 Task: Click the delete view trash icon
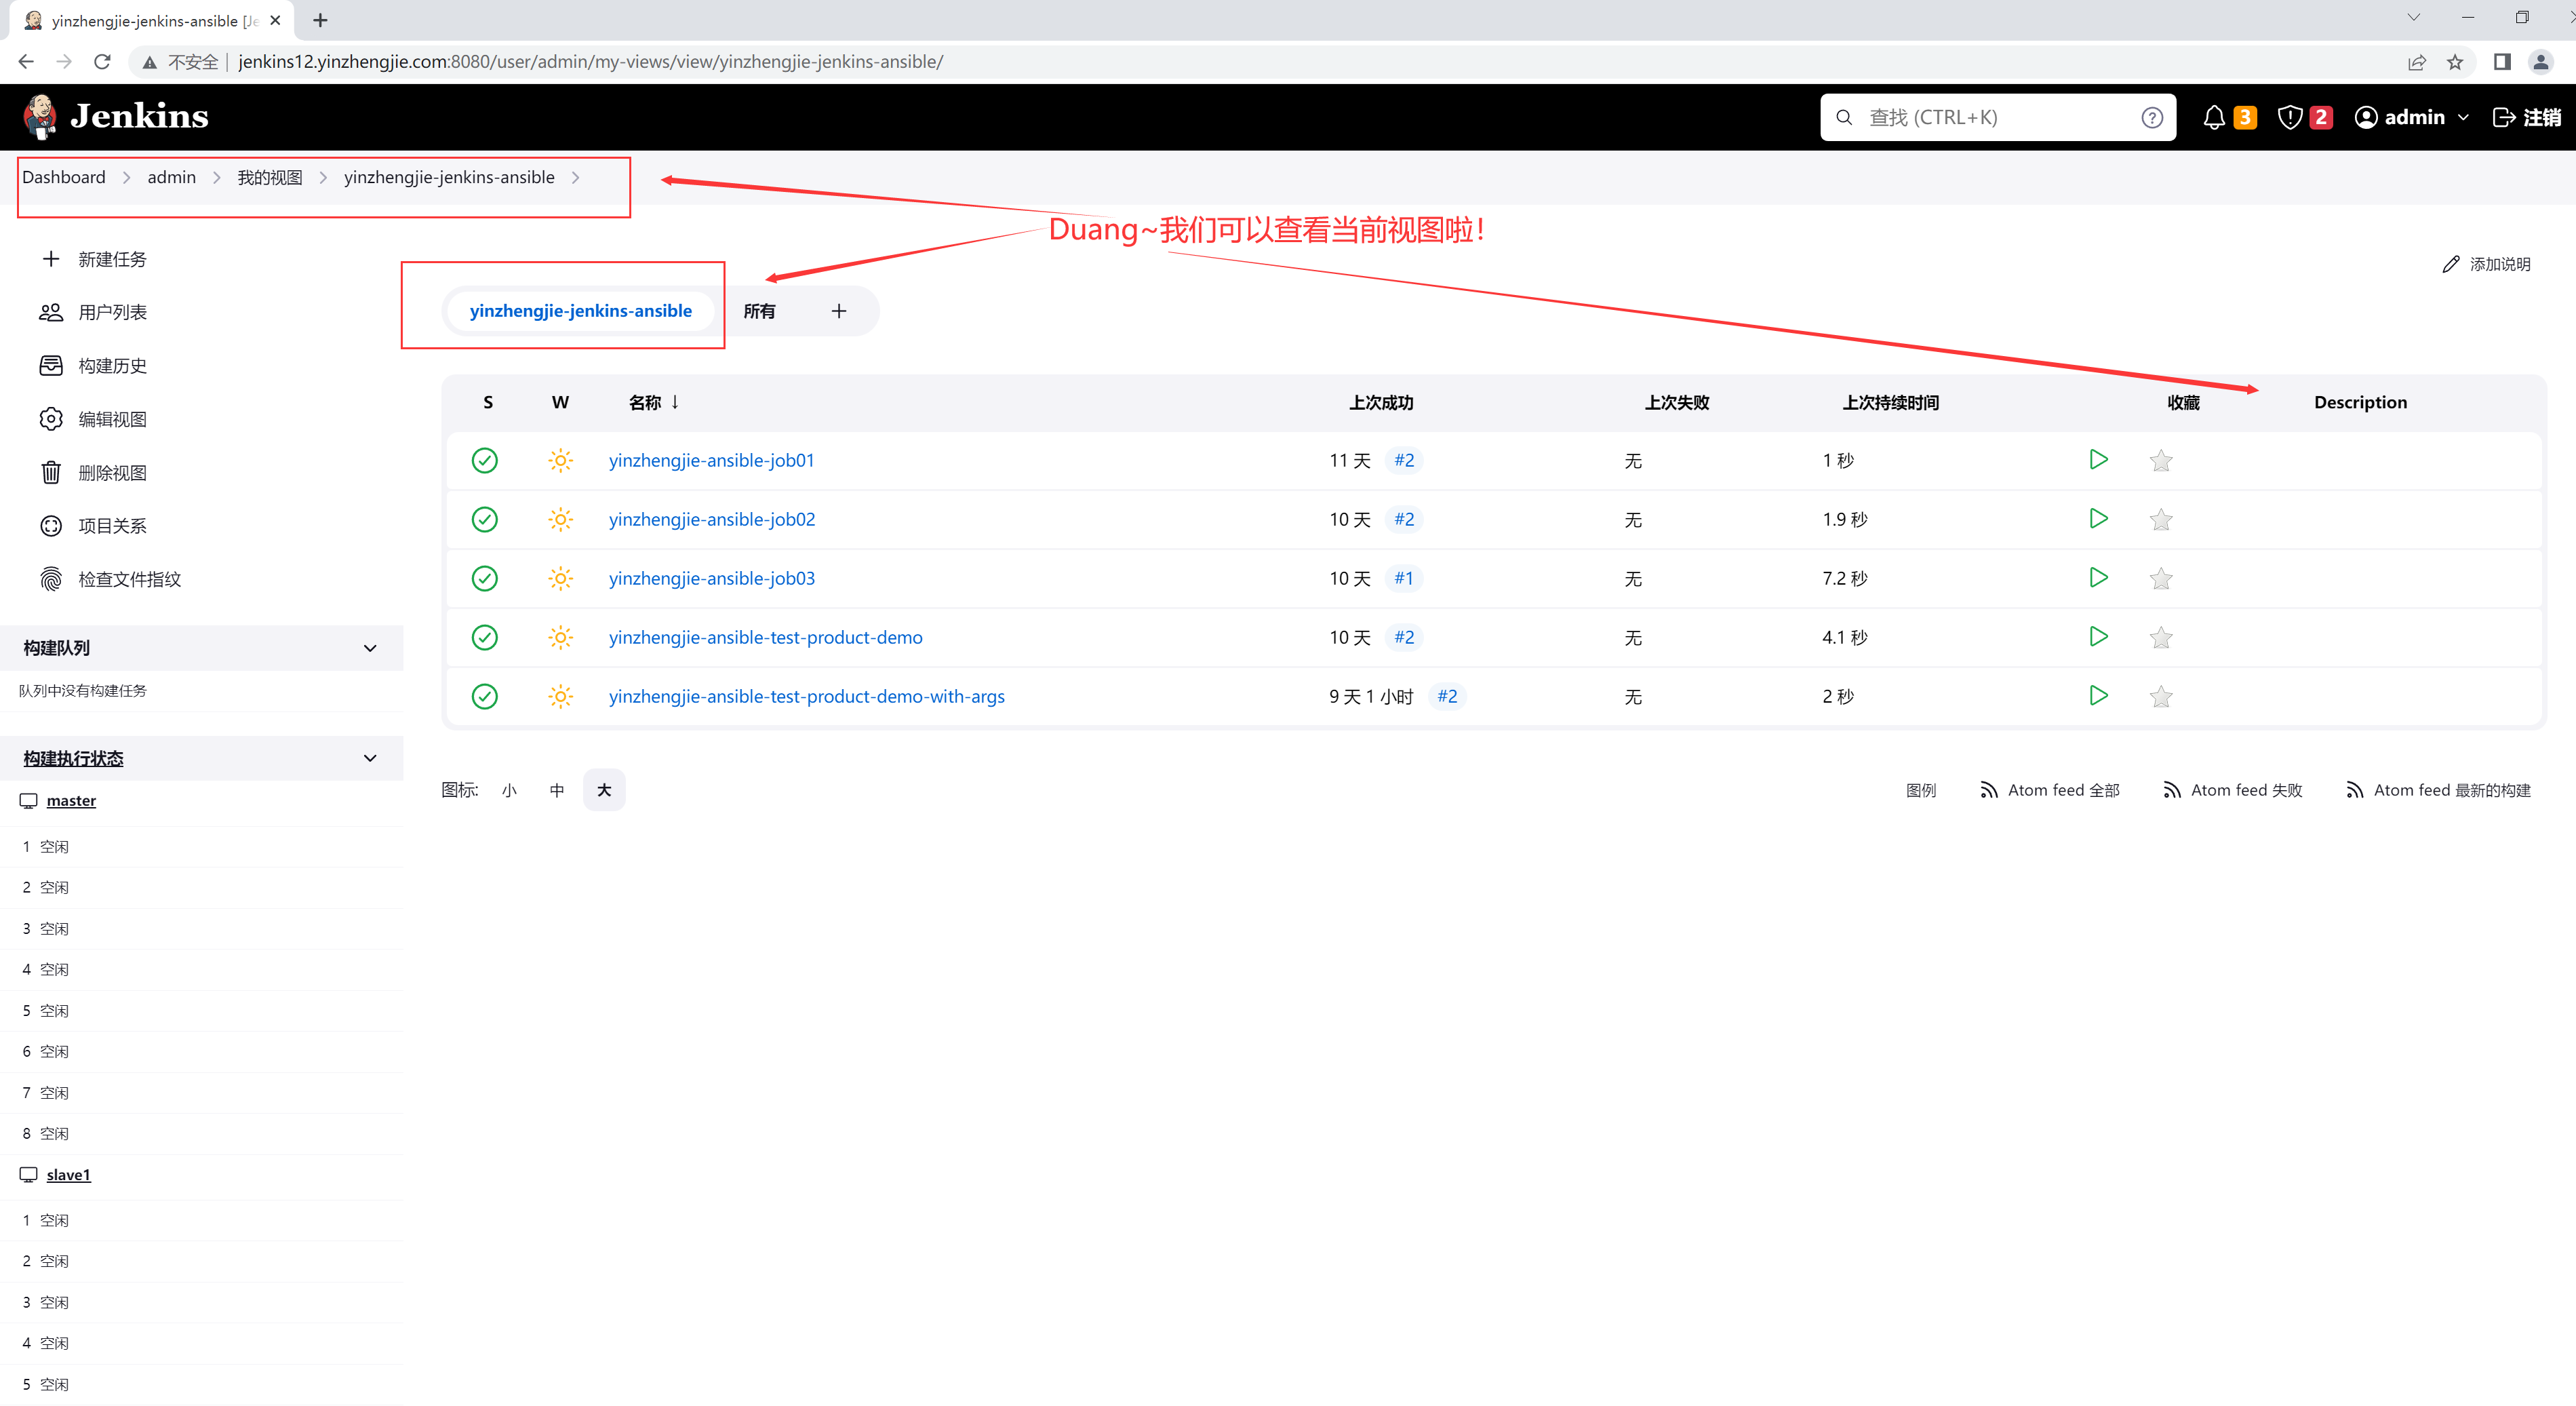(51, 473)
